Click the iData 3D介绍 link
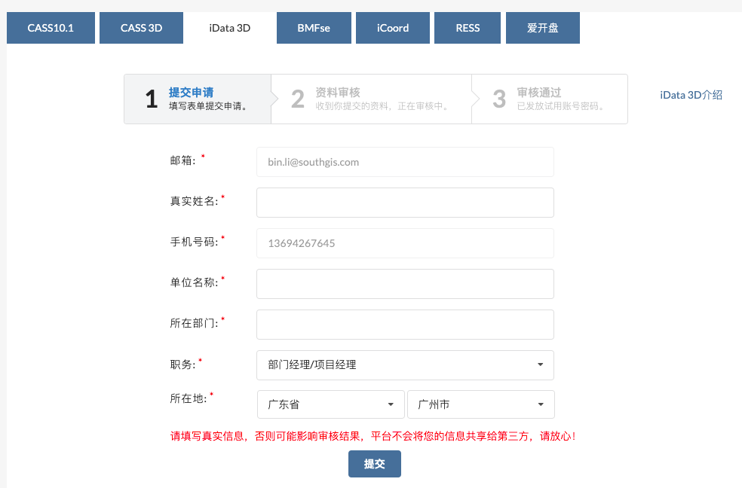Viewport: 742px width, 488px height. 691,95
